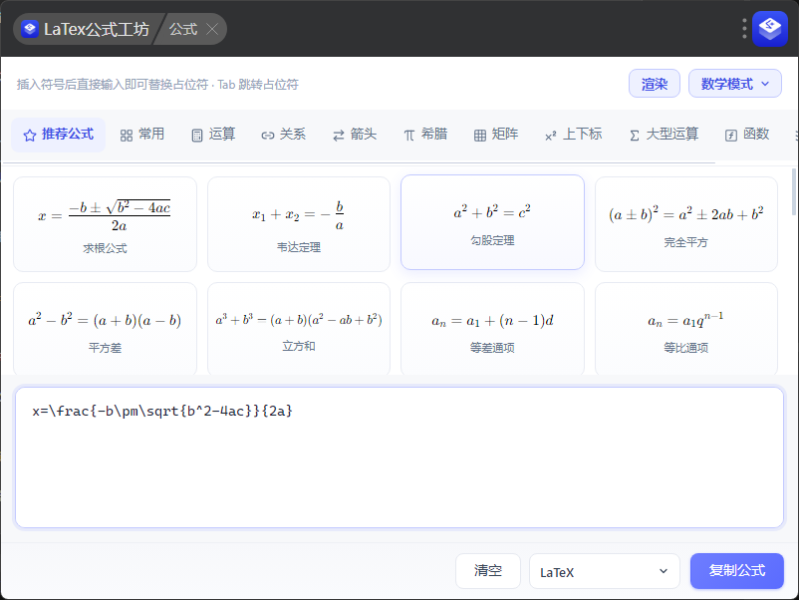Open the three-dot more options menu

744,29
